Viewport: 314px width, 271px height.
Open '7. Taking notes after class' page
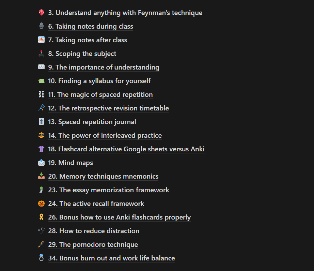88,40
